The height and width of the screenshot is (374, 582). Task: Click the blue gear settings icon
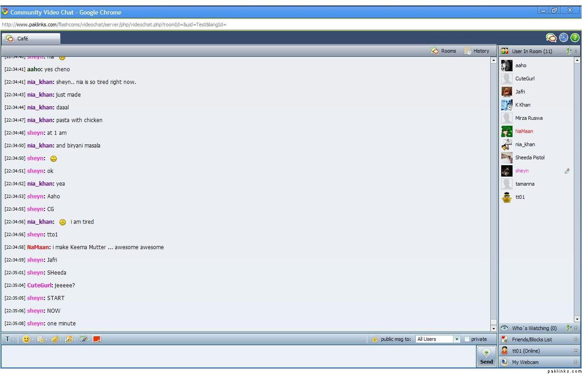click(563, 38)
